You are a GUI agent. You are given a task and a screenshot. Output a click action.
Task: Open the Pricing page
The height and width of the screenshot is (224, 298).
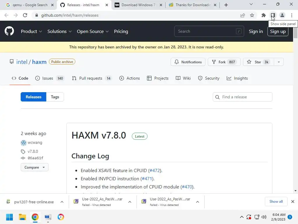point(121,32)
